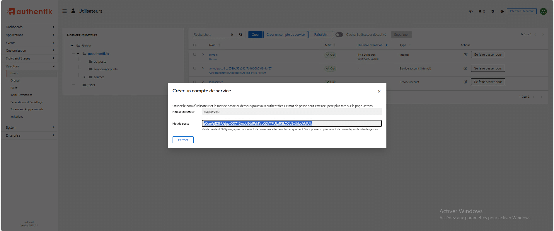554x231 pixels.
Task: Toggle the hamburger sidebar menu icon
Action: point(64,11)
